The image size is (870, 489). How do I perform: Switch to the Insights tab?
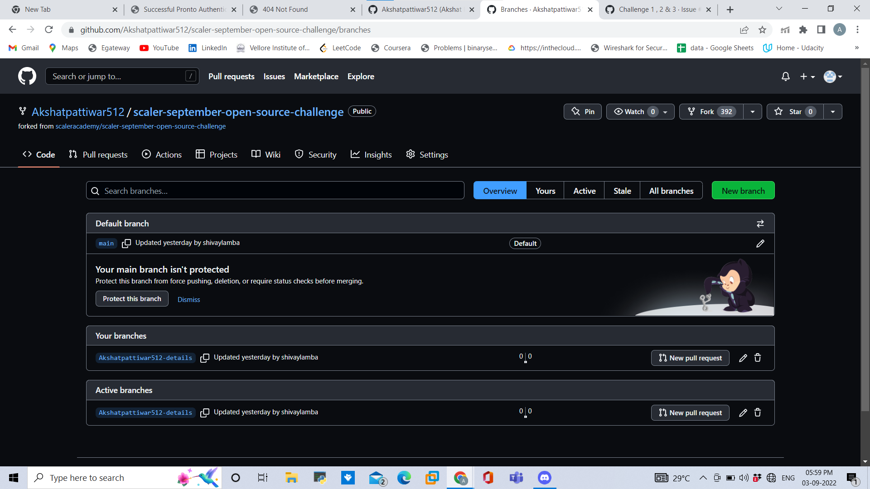pos(371,154)
